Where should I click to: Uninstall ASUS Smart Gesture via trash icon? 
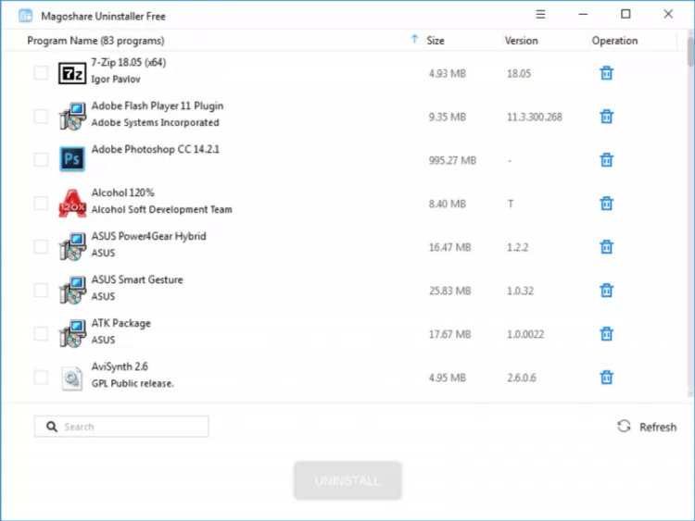point(606,291)
